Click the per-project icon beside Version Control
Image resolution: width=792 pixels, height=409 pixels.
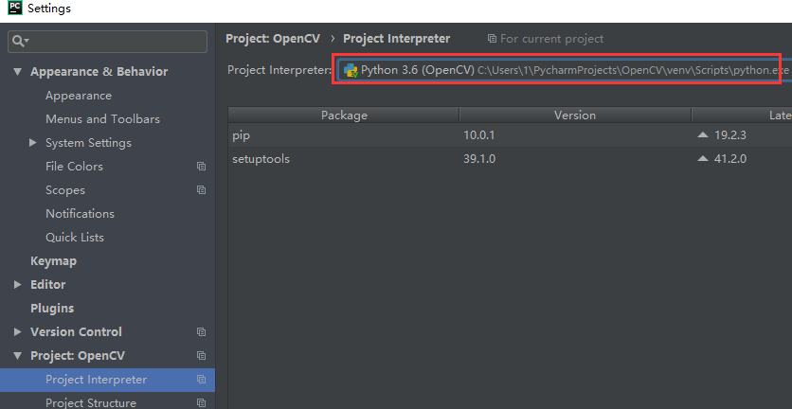click(201, 332)
